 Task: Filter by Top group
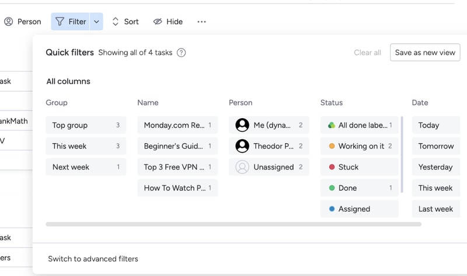[86, 125]
